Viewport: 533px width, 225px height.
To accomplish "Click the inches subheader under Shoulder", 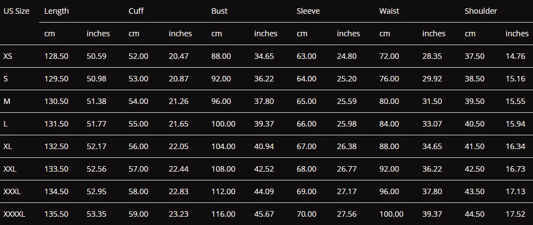I will [x=517, y=34].
